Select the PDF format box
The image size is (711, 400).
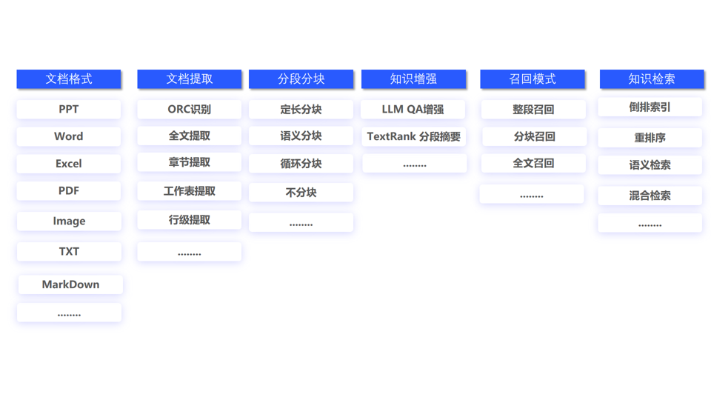68,191
